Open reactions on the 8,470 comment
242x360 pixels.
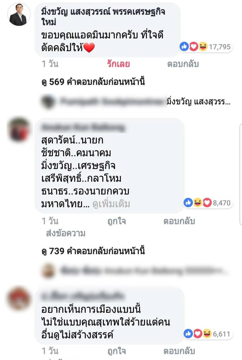208,203
